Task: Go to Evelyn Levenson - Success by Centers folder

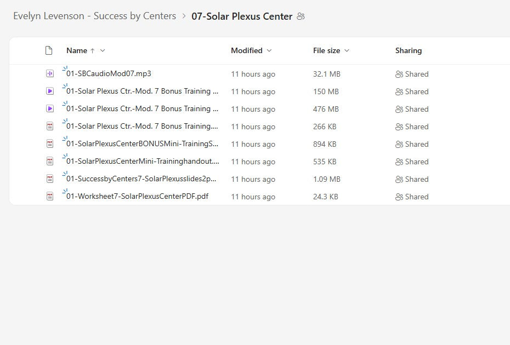Action: (95, 16)
